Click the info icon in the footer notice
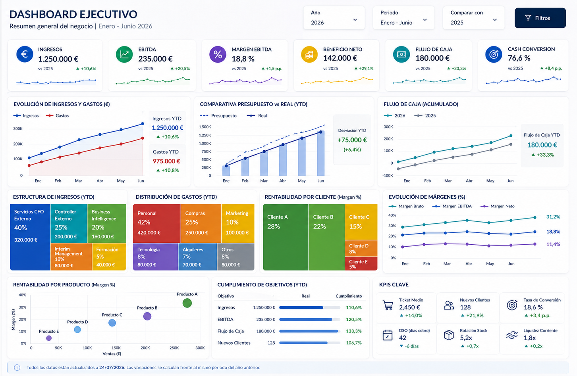This screenshot has width=577, height=376. tap(17, 368)
